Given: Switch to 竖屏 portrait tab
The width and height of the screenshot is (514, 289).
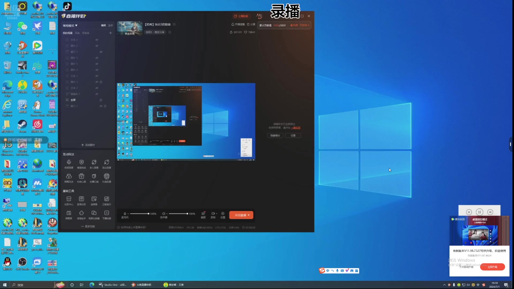Looking at the screenshot, I should click(111, 25).
